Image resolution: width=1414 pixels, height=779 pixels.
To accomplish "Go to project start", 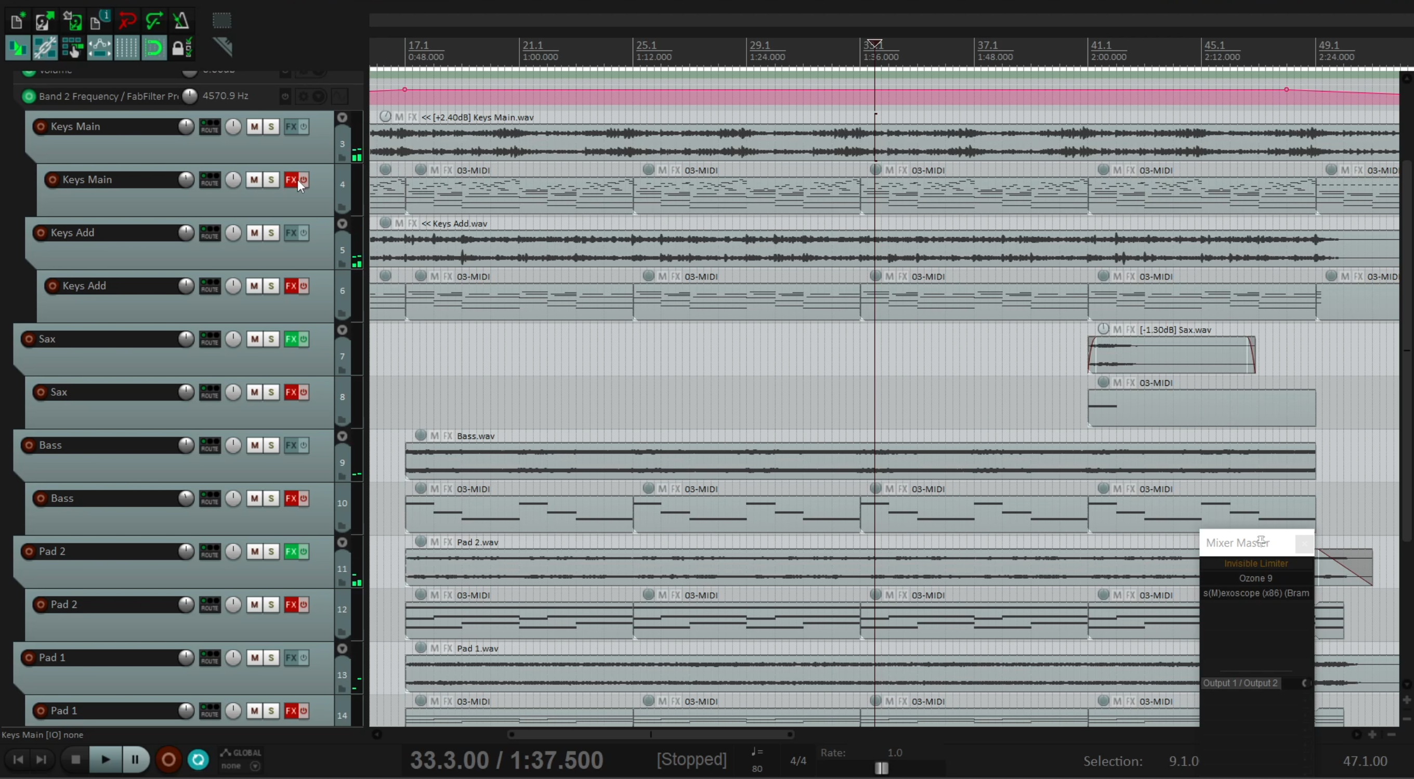I will [x=18, y=760].
